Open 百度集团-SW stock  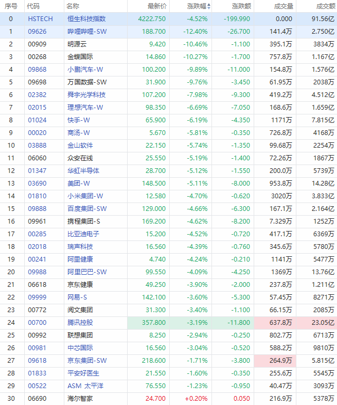[87, 209]
